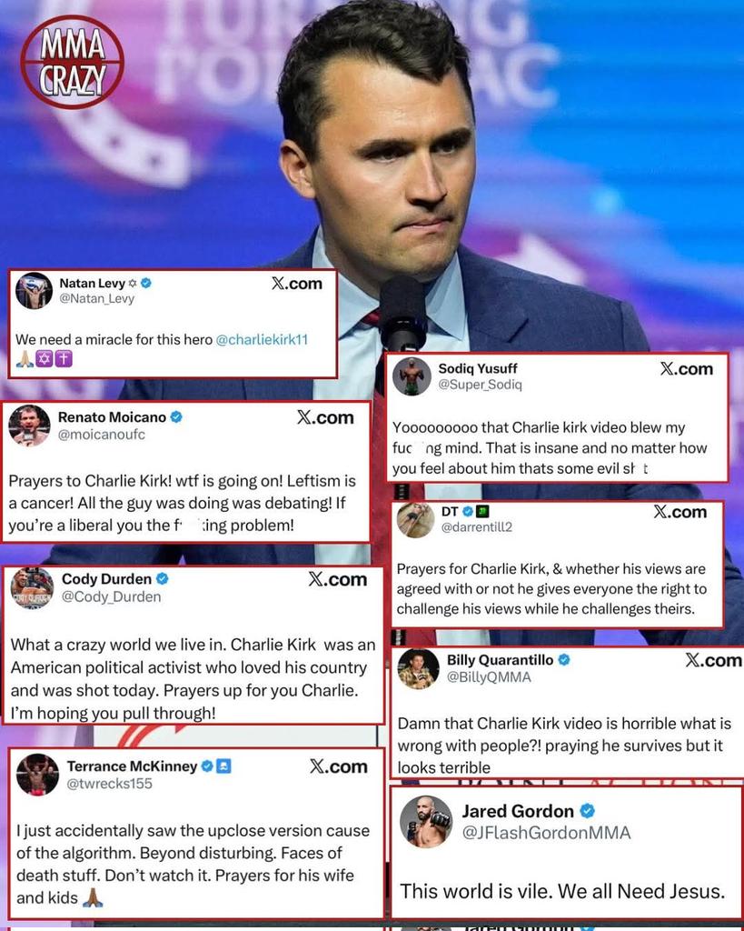The height and width of the screenshot is (931, 744).
Task: Click Natan Levy's verified checkmark badge
Action: coord(146,284)
